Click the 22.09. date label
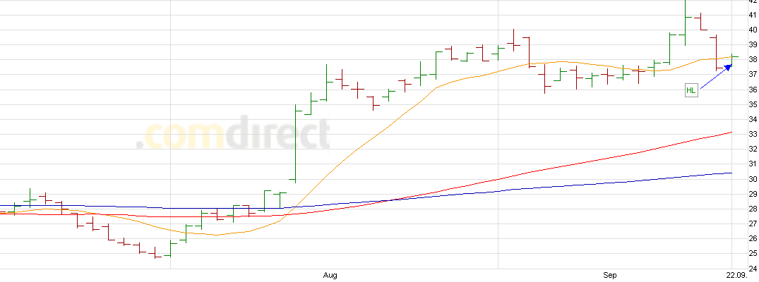 pos(736,274)
